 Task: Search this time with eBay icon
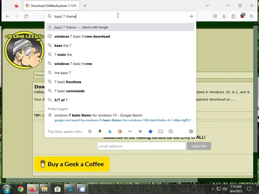(130, 131)
